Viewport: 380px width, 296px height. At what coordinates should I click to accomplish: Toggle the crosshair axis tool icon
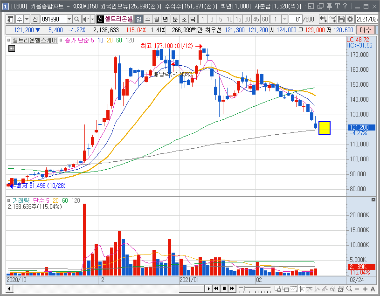[302, 289]
